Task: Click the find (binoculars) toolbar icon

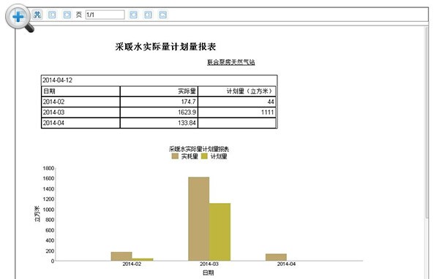Action: (37, 15)
